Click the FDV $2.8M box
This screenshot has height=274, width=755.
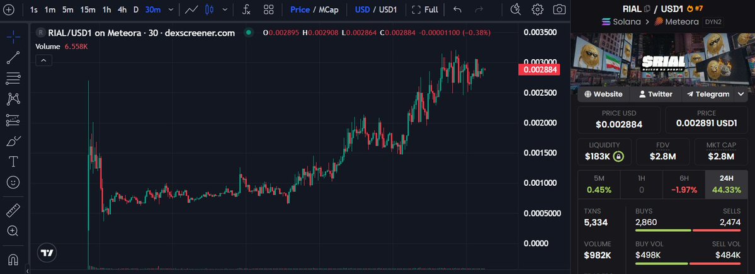(662, 152)
